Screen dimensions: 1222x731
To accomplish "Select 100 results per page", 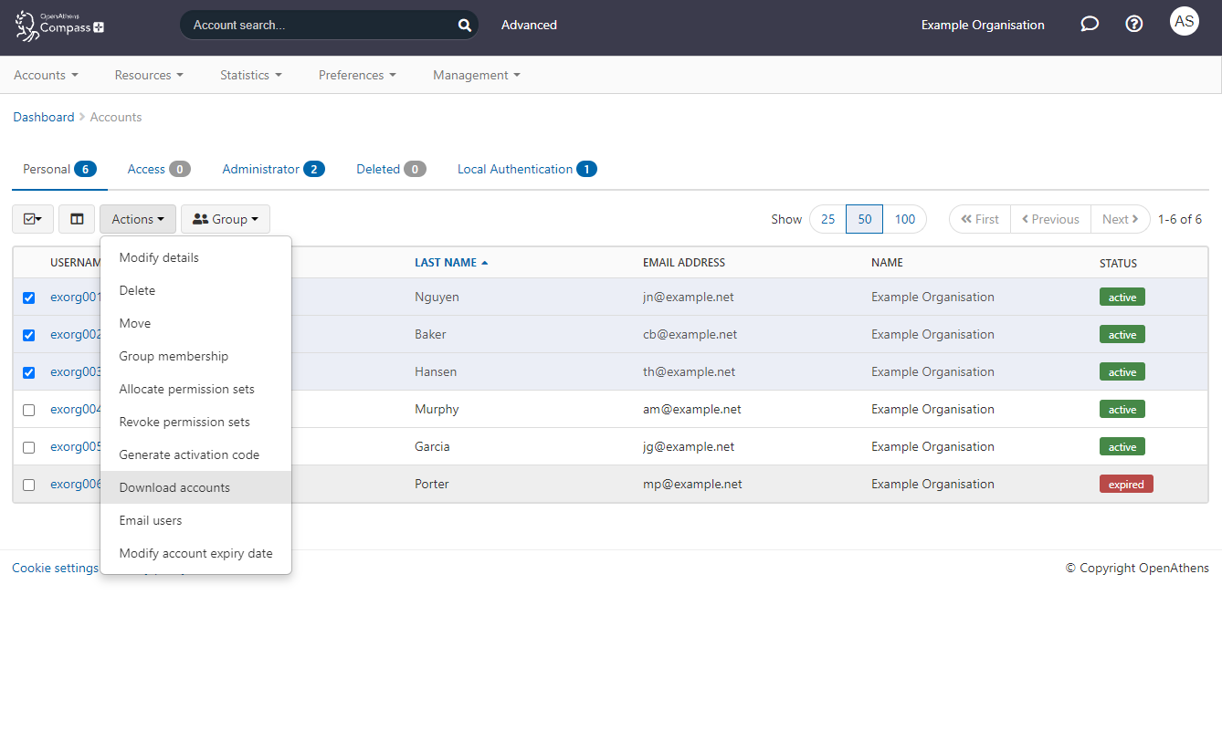I will tap(905, 219).
